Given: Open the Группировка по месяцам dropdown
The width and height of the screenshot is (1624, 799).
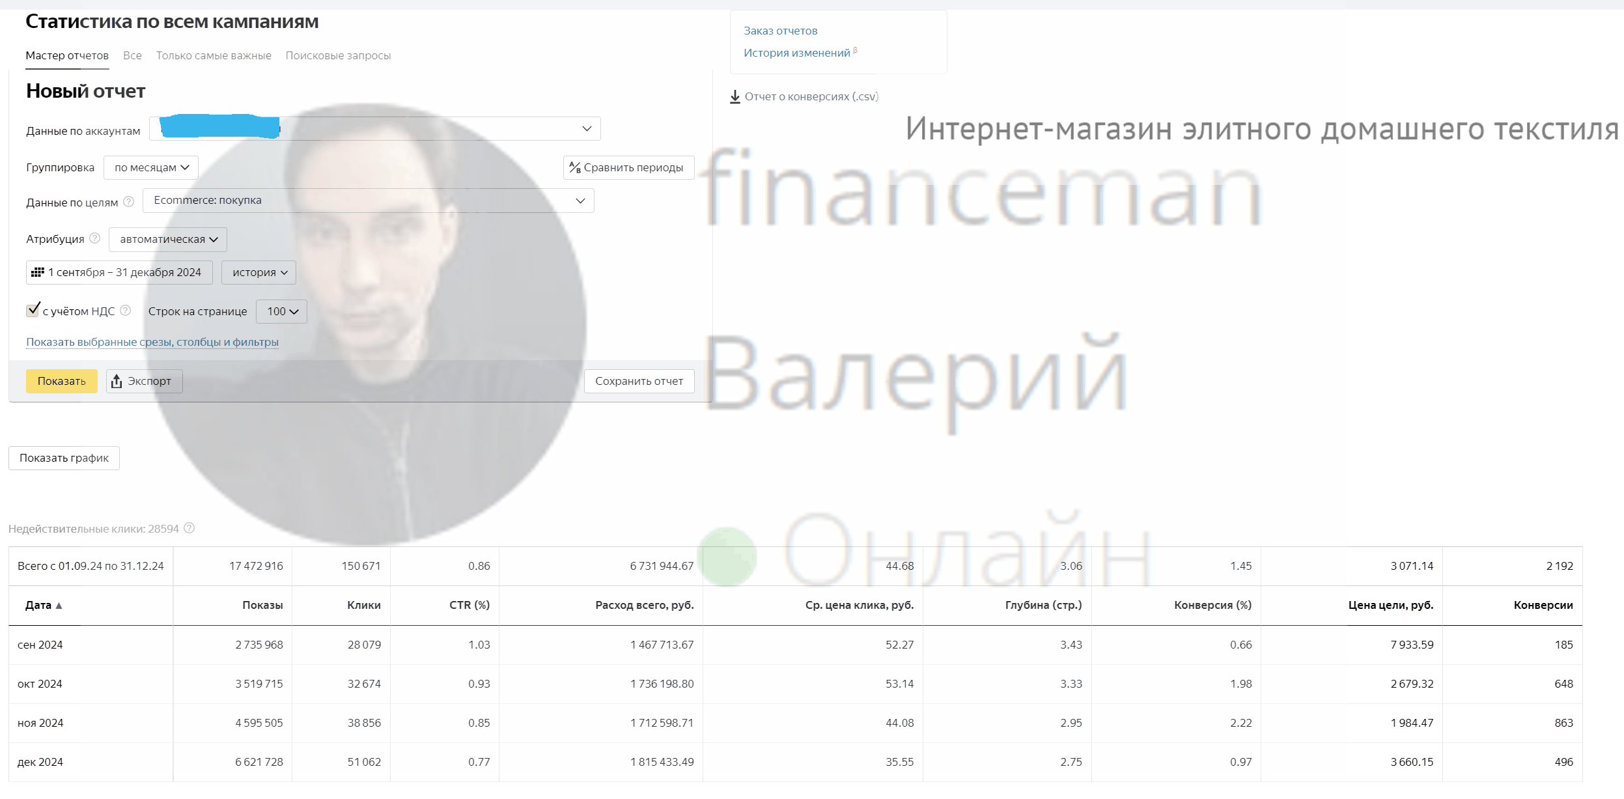Looking at the screenshot, I should (150, 167).
